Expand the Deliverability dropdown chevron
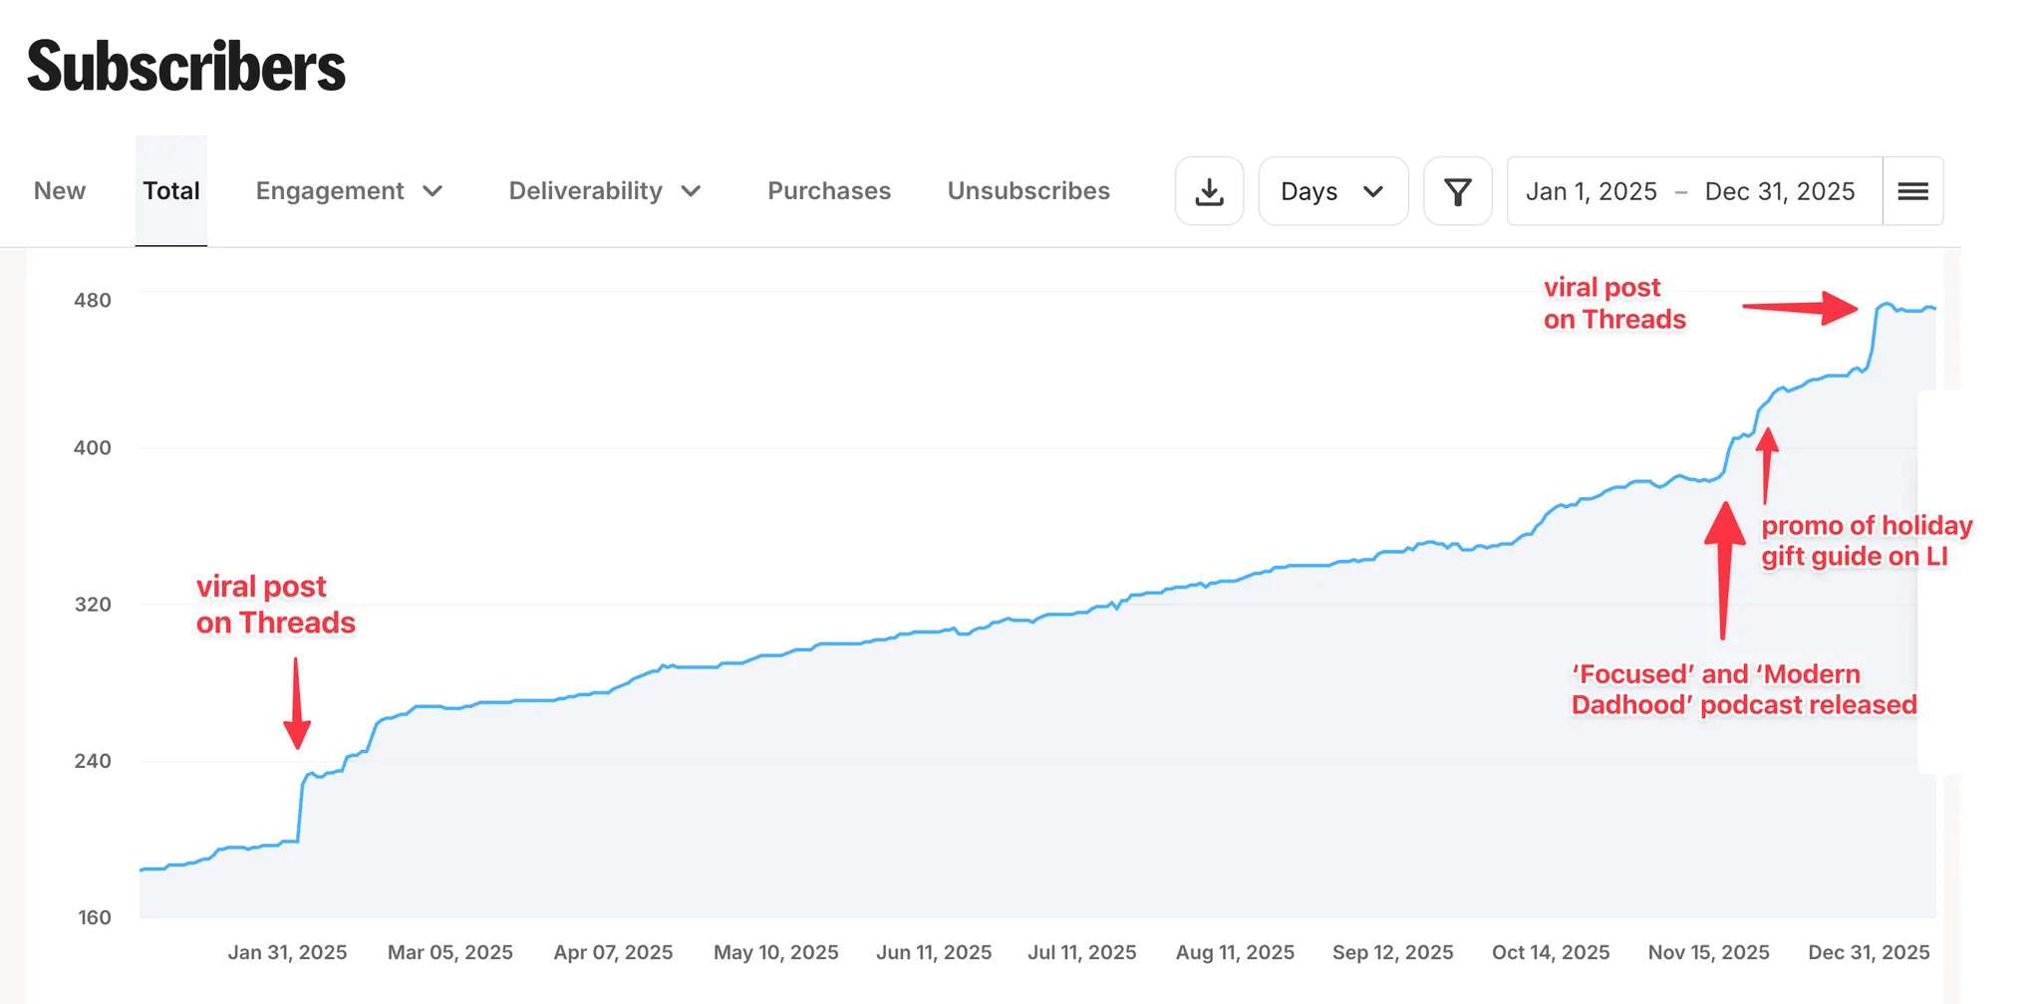Image resolution: width=2041 pixels, height=1004 pixels. 692,191
